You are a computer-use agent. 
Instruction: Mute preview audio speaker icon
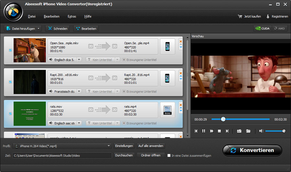point(261,131)
